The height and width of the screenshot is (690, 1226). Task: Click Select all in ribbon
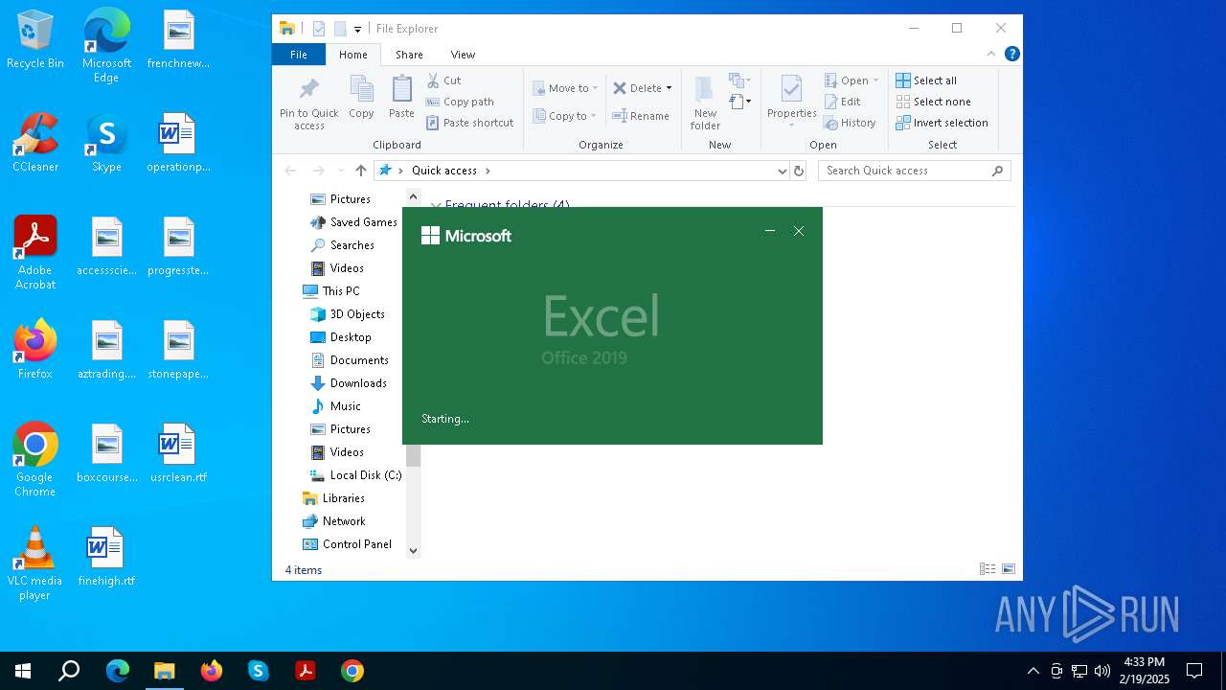(x=926, y=80)
